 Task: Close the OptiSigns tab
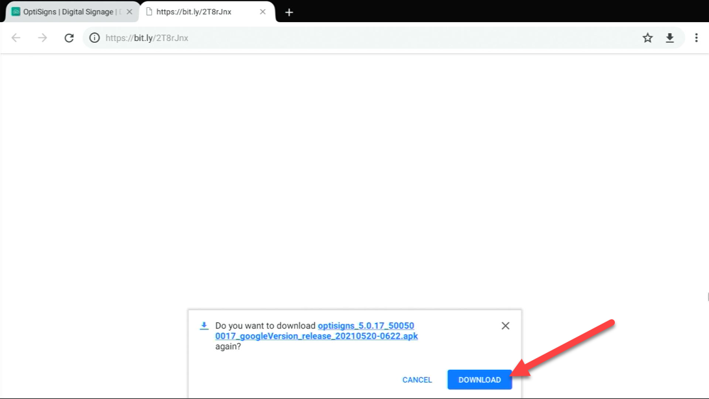click(129, 11)
